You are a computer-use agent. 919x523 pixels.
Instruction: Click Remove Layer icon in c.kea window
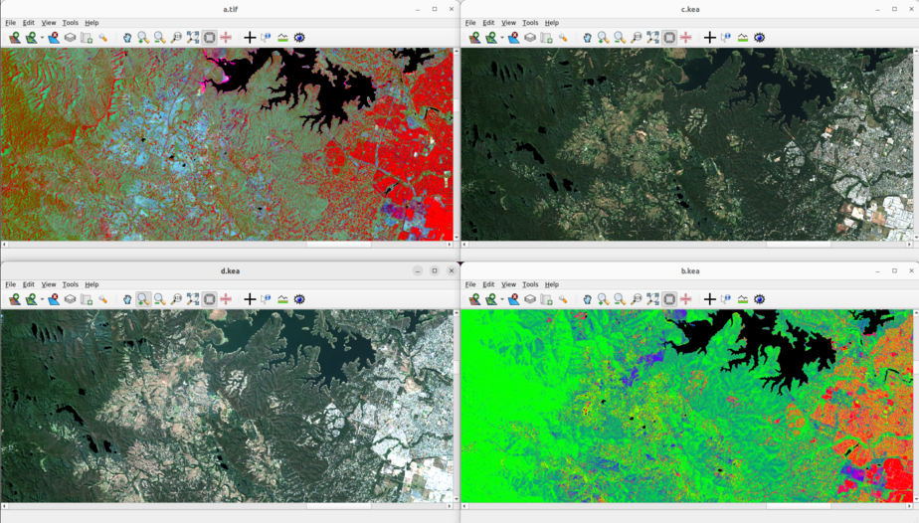(x=514, y=38)
